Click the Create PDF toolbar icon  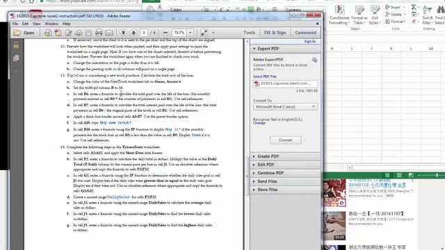point(58,33)
